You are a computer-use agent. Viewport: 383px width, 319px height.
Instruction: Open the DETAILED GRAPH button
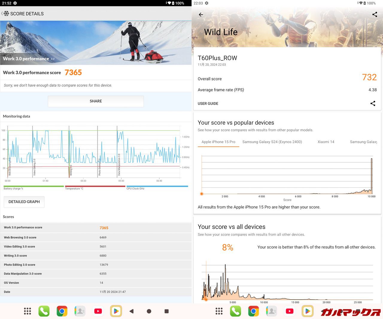pos(24,202)
